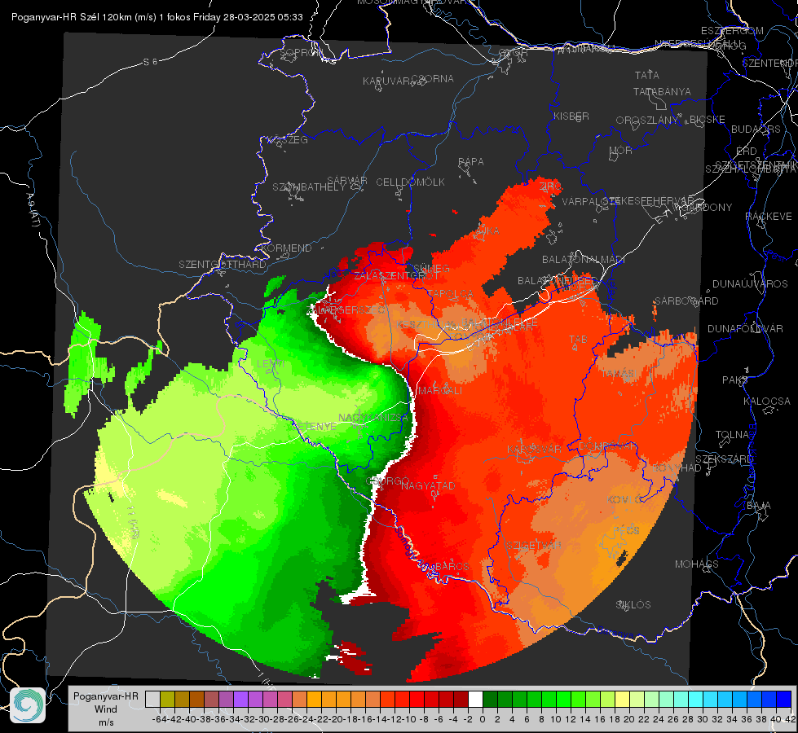The height and width of the screenshot is (733, 798).
Task: Click the MOHACS city label
Action: click(x=696, y=564)
